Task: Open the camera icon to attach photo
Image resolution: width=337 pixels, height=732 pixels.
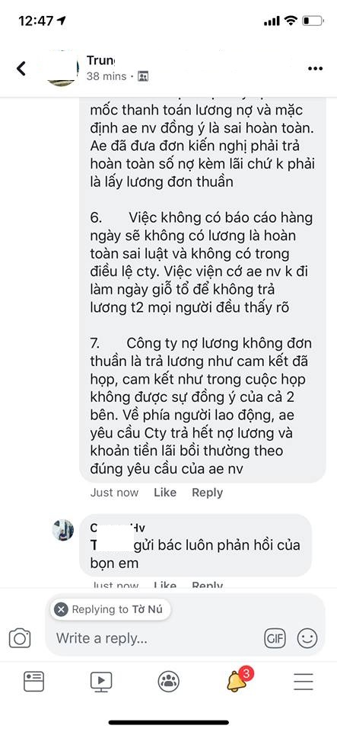Action: [x=20, y=637]
